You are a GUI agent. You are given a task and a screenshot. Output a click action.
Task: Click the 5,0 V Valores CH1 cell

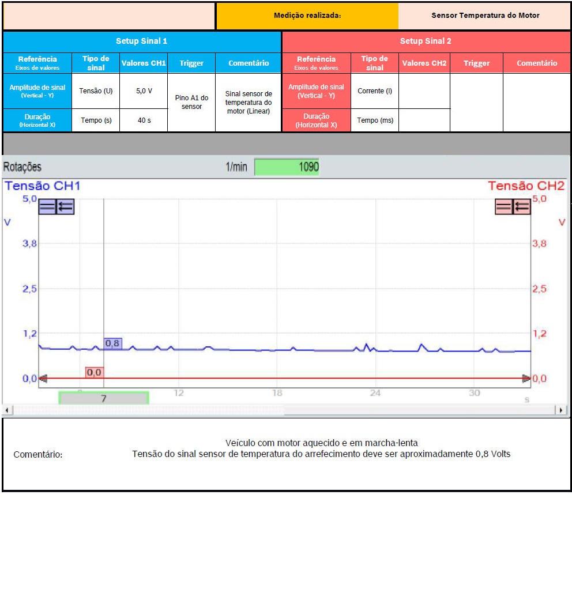click(x=144, y=91)
